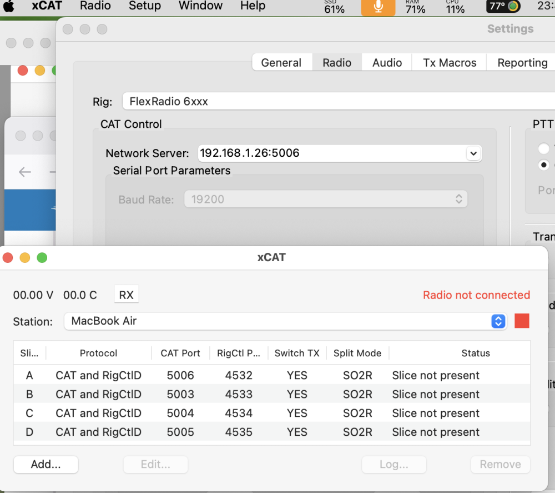Switch to the Audio tab in Settings
The width and height of the screenshot is (555, 493).
387,62
